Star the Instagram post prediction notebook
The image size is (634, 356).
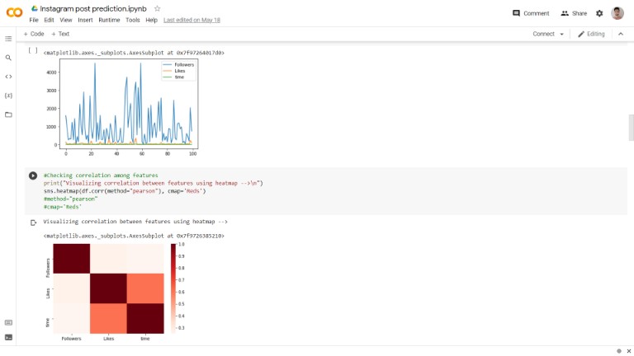click(x=158, y=8)
